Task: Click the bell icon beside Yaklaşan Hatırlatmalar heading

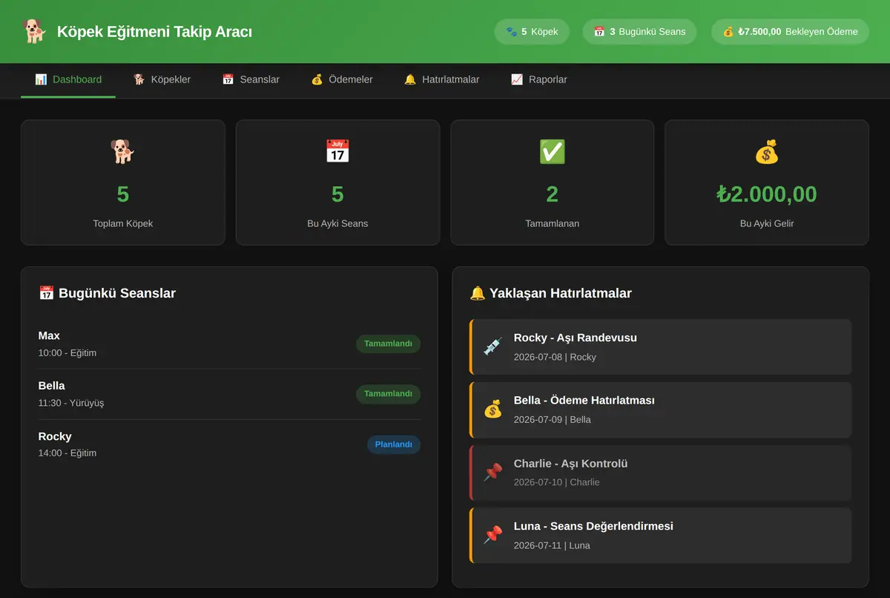Action: pyautogui.click(x=478, y=293)
